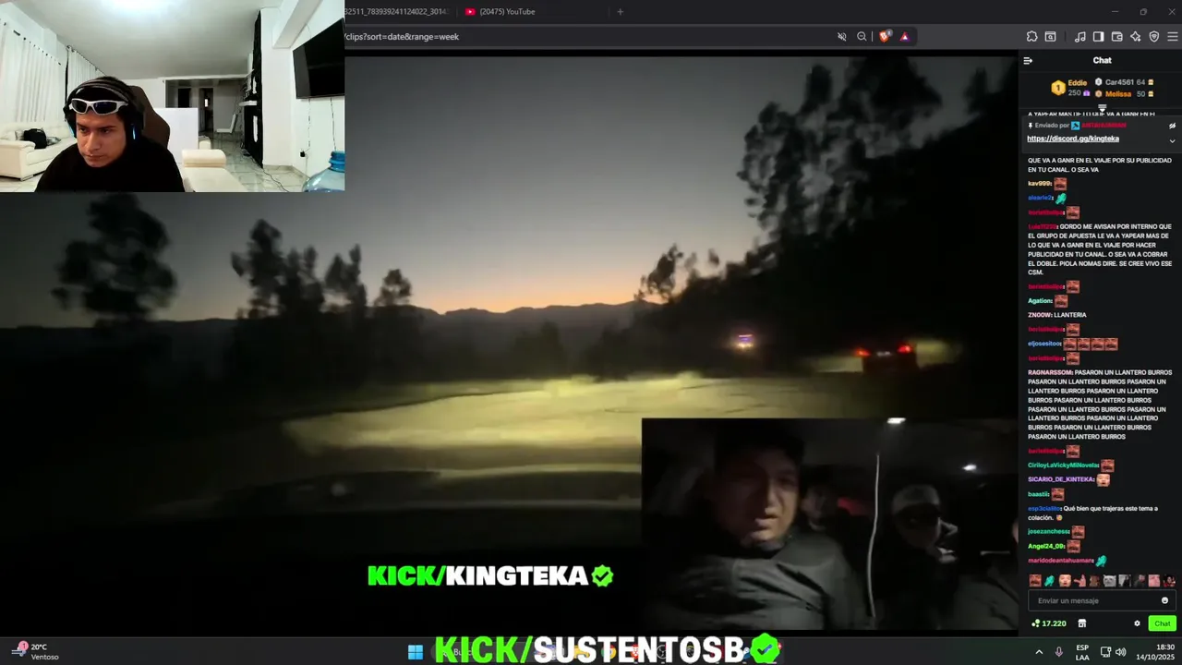Click the Brave Rewards triangle icon

[904, 37]
